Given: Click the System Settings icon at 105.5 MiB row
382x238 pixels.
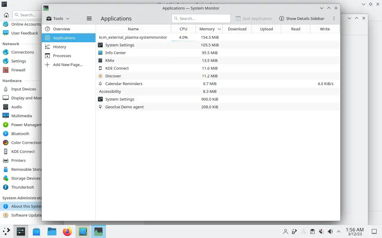Looking at the screenshot, I should pyautogui.click(x=100, y=45).
